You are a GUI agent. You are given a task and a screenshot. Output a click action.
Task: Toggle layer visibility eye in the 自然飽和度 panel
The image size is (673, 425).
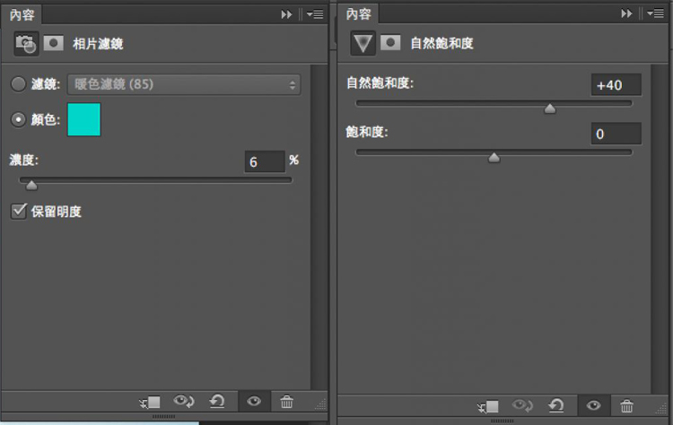594,405
